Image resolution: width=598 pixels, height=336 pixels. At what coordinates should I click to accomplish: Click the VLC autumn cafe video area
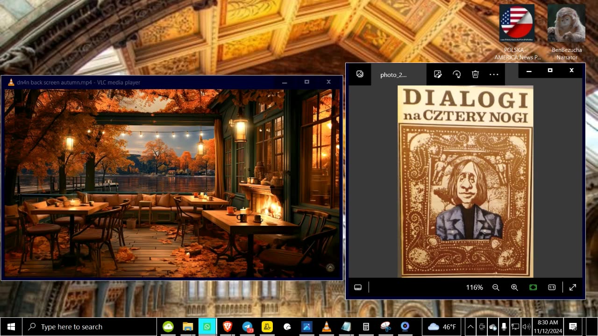click(172, 183)
